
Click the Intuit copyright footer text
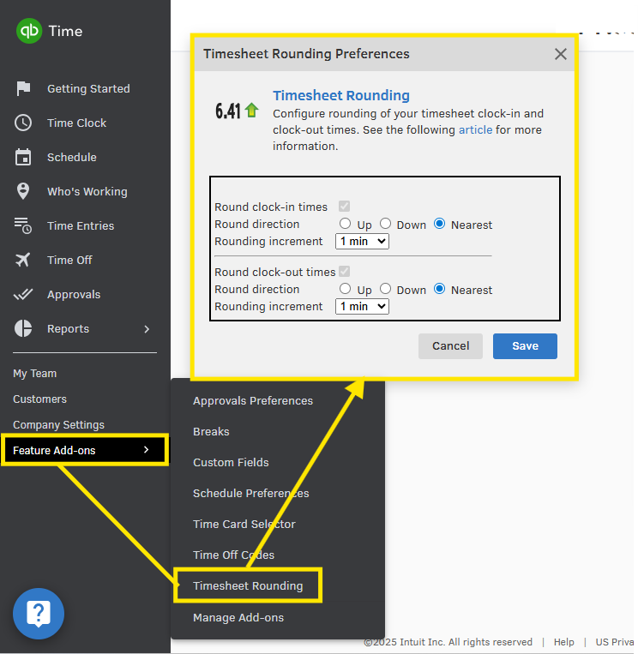tap(448, 642)
